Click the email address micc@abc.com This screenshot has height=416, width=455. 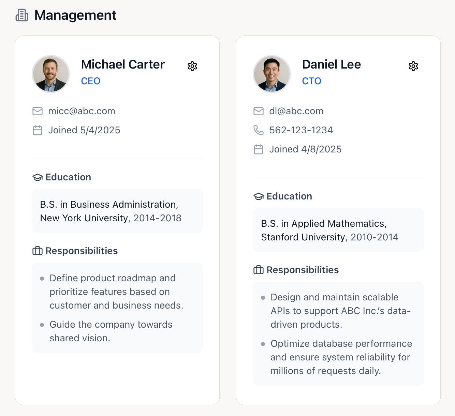(82, 111)
